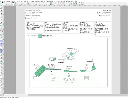The image size is (128, 98).
Task: Click the は持ち込みです legend note
Action: pos(47,36)
